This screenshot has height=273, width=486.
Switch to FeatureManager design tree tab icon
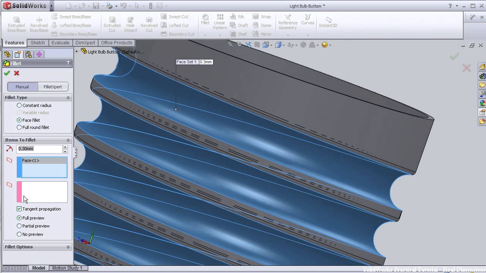coord(7,54)
